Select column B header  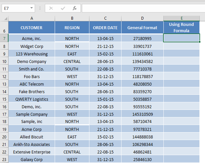click(x=72, y=18)
